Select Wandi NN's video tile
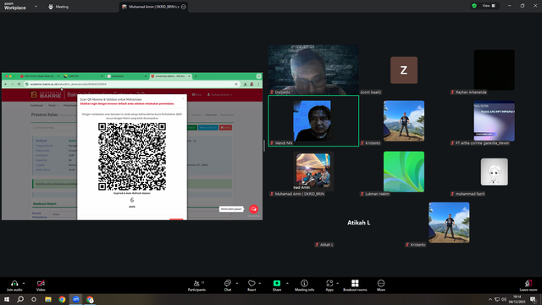The height and width of the screenshot is (305, 542). click(313, 120)
